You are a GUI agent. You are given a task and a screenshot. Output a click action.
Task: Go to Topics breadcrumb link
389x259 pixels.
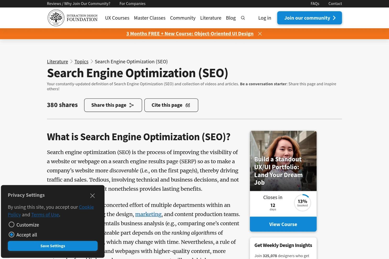[x=81, y=61]
